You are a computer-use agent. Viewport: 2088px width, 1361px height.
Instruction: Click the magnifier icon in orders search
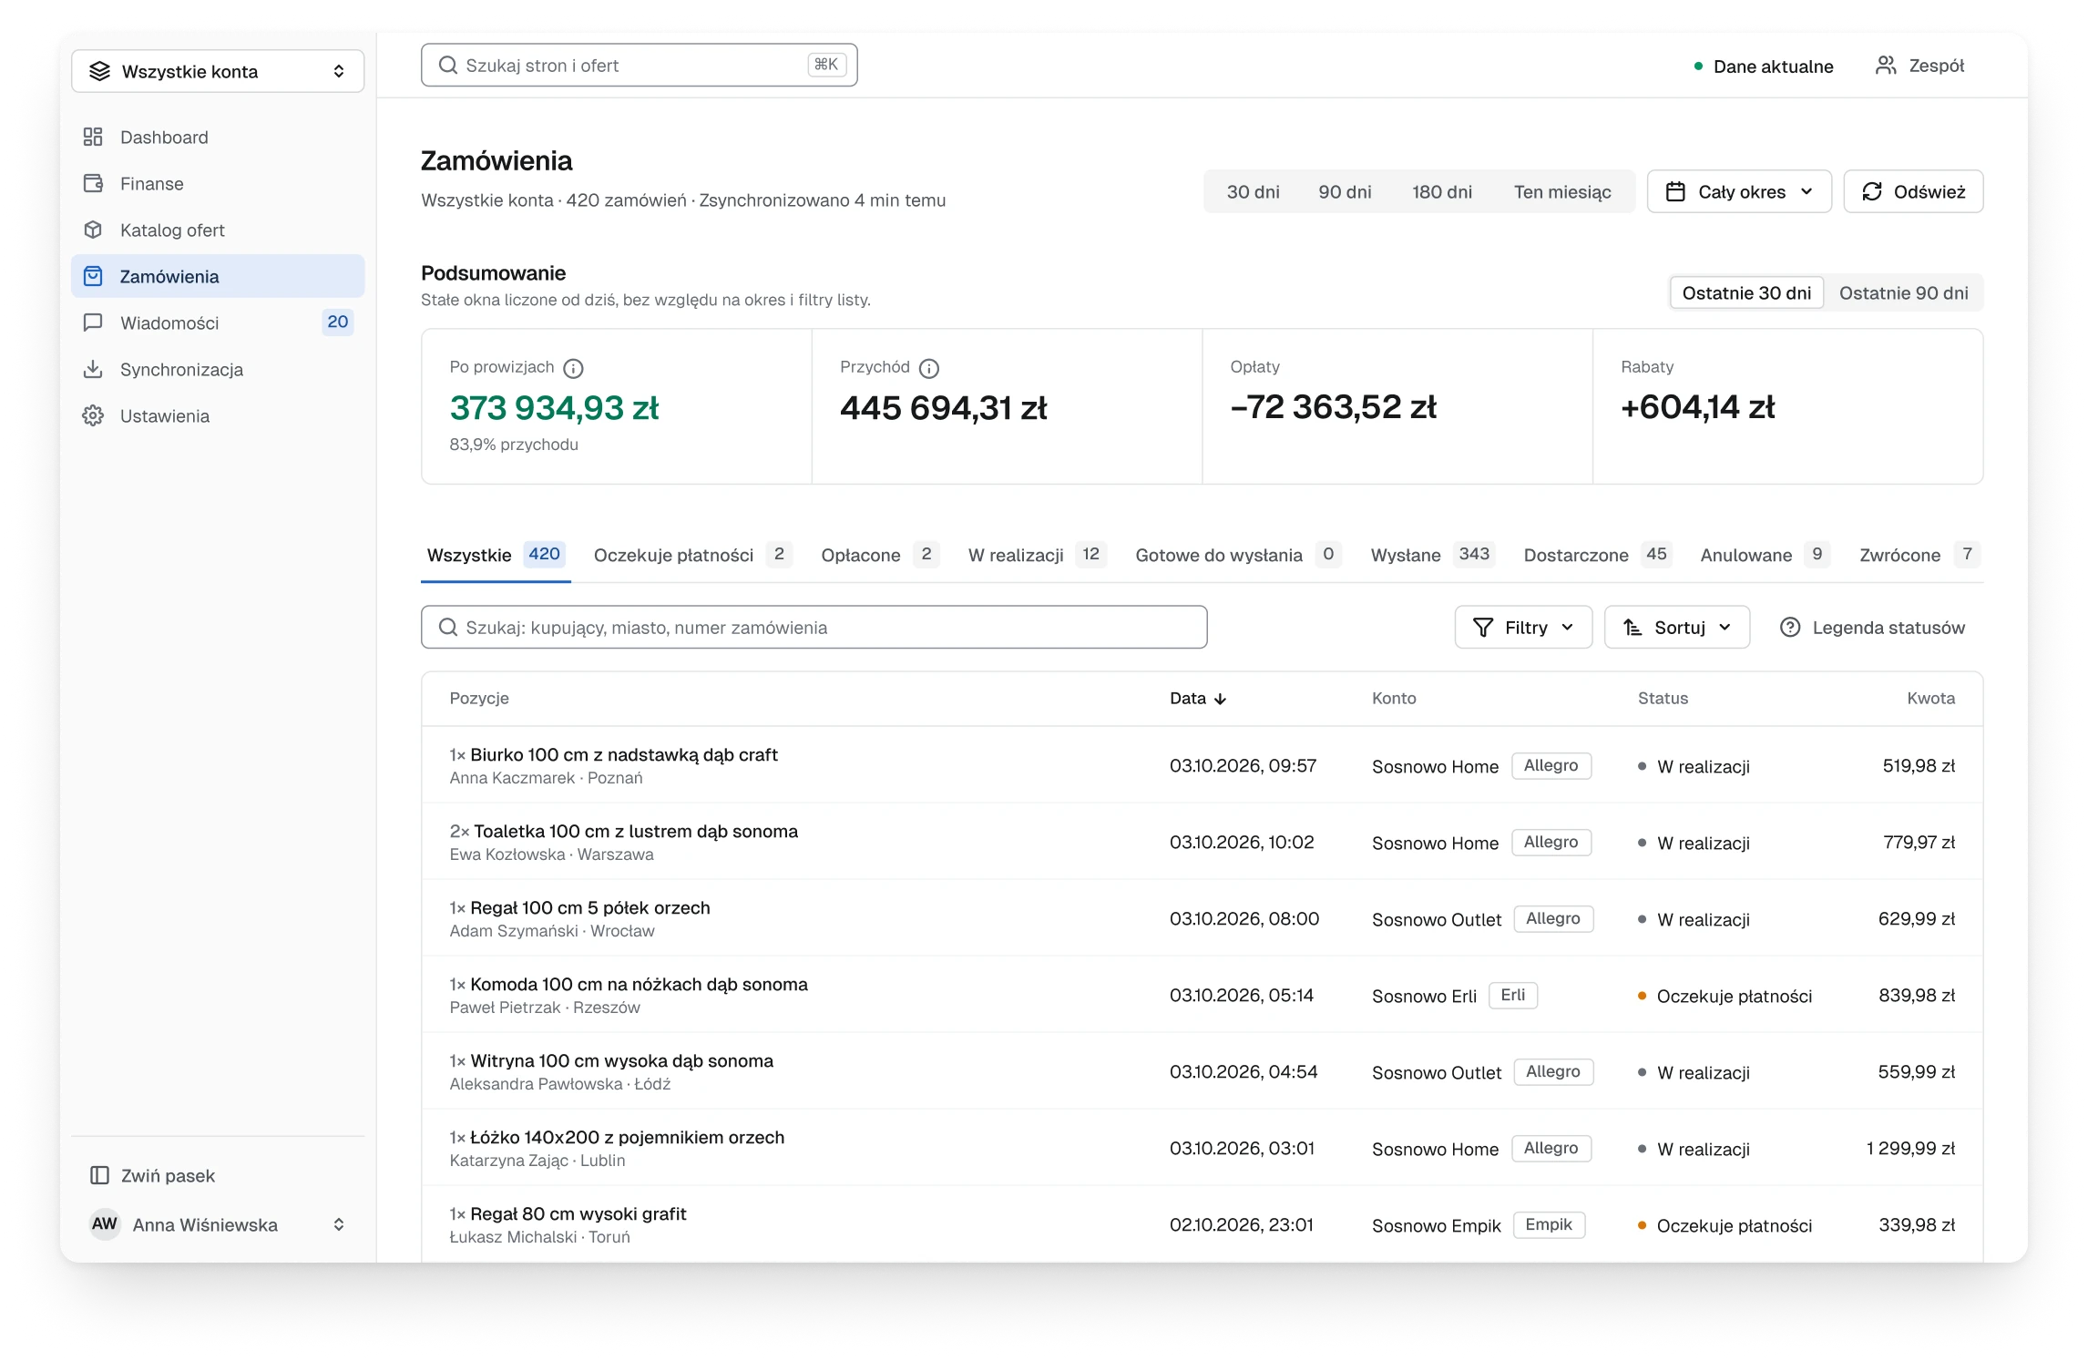[448, 627]
